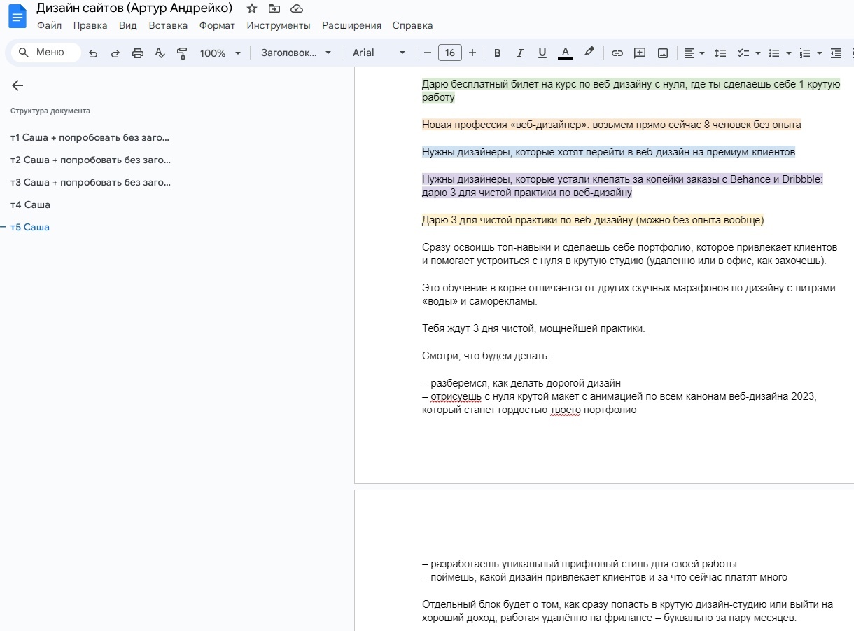The image size is (854, 631).
Task: Expand checklist options arrow
Action: (758, 53)
